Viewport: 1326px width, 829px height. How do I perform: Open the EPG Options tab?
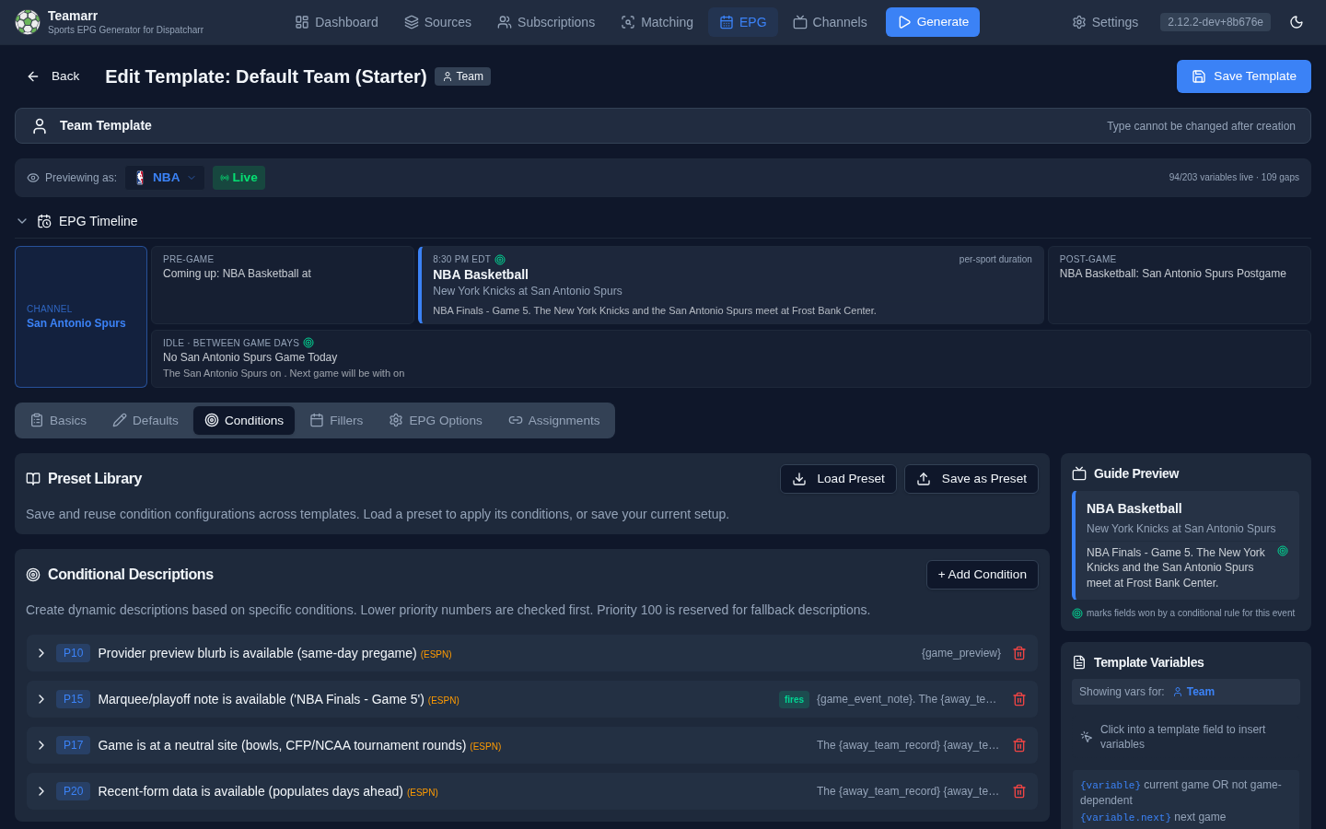[x=436, y=421]
